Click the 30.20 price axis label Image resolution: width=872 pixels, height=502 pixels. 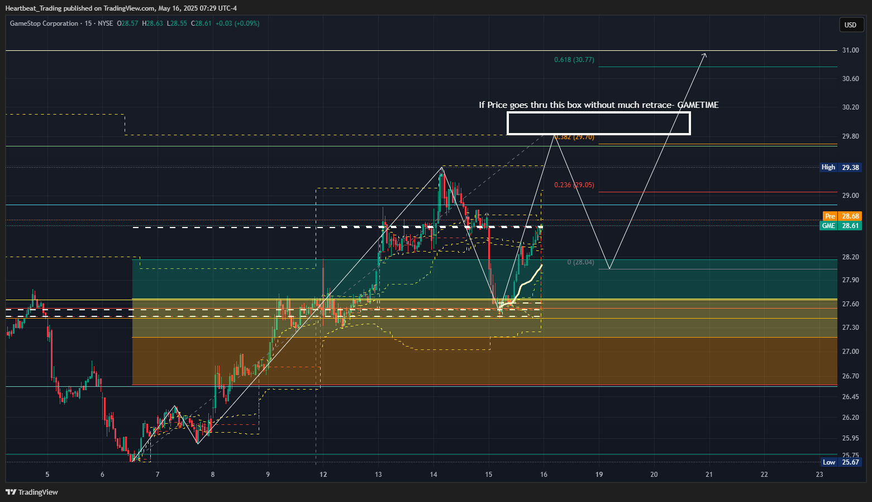pyautogui.click(x=851, y=107)
